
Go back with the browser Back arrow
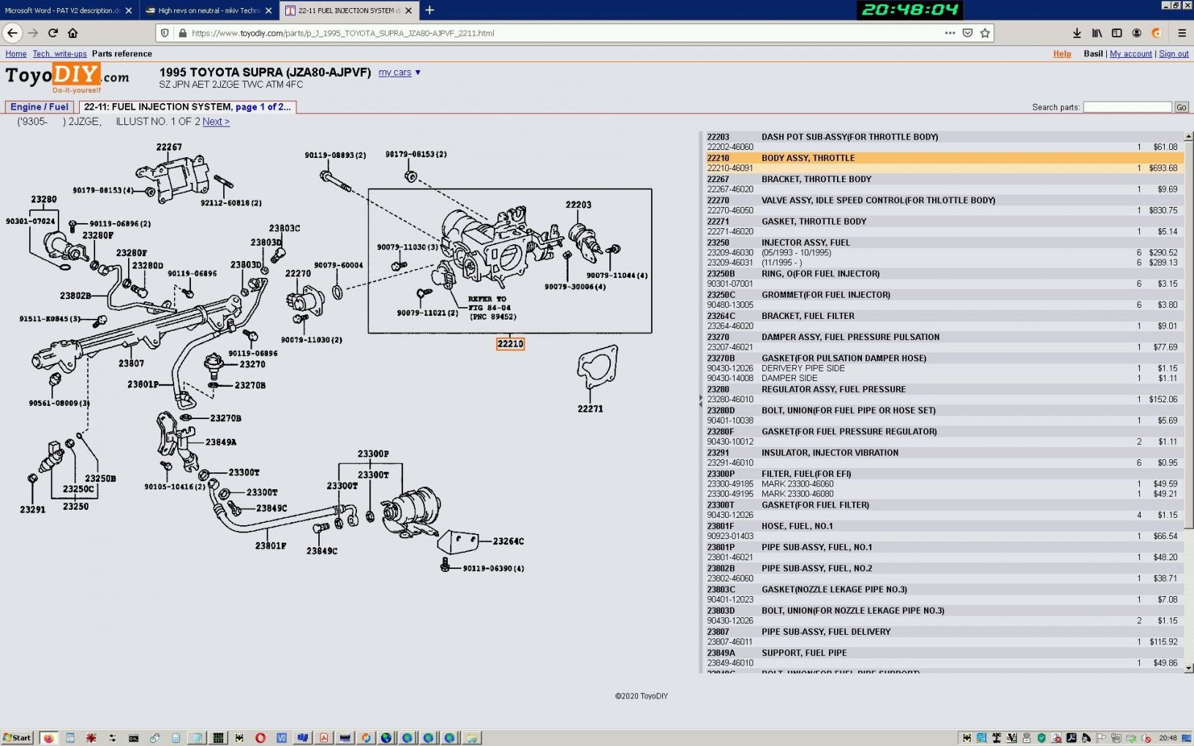12,33
